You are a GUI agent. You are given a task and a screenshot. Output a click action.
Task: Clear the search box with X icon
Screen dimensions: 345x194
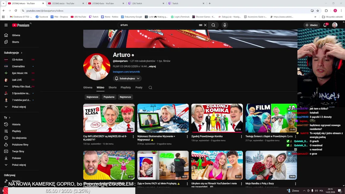(x=205, y=25)
